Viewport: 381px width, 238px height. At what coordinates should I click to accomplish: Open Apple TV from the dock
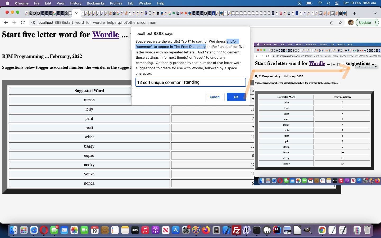135,230
